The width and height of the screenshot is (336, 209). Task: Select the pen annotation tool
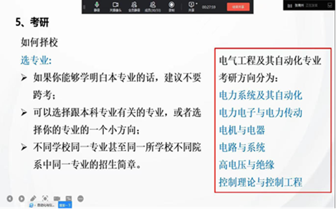pos(33,198)
